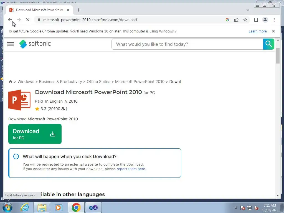The image size is (284, 213).
Task: Click the volume tray icon
Action: coord(256,208)
